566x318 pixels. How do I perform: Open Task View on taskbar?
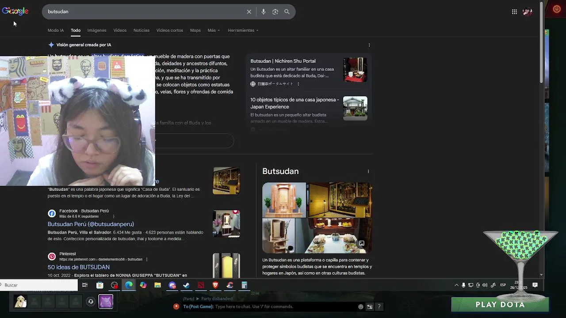[x=85, y=285]
